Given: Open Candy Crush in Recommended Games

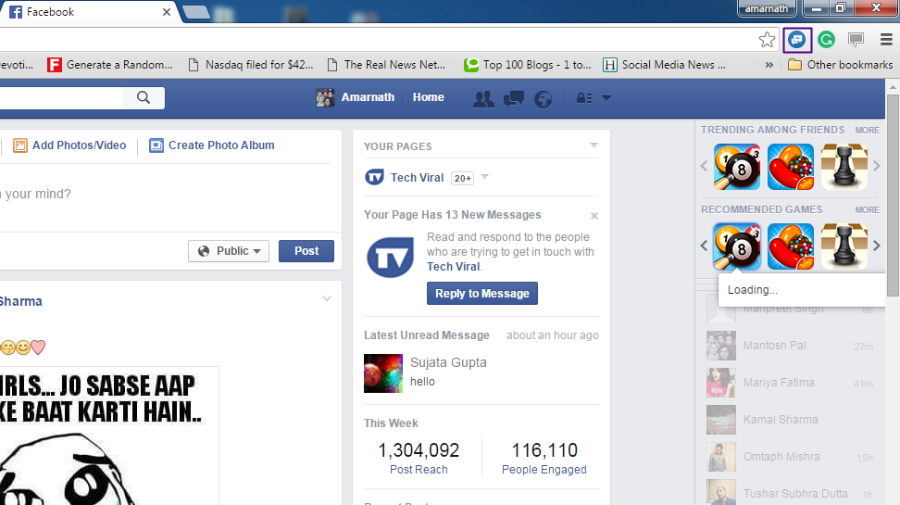Looking at the screenshot, I should (791, 246).
